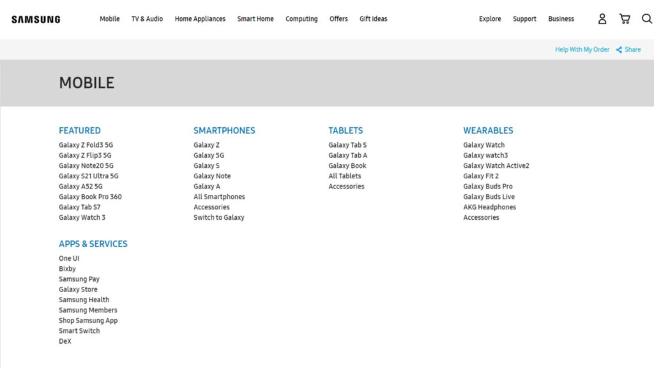Open Galaxy A smartphones link
The image size is (654, 368).
coord(207,187)
